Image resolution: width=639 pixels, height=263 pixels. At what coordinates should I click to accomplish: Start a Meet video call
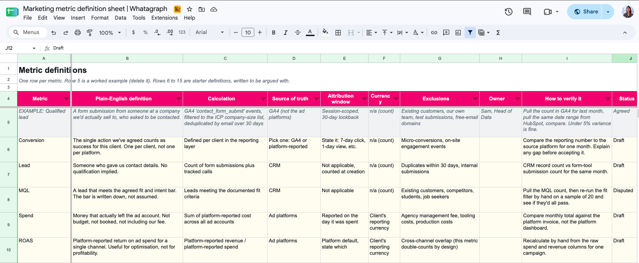click(x=548, y=12)
